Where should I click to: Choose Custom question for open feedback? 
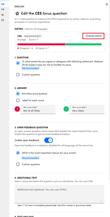[x=18, y=164]
